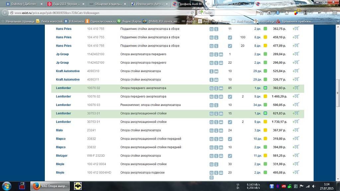This screenshot has width=340, height=191.
Task: Click the check mark in the Metzger row
Action: pos(230,156)
